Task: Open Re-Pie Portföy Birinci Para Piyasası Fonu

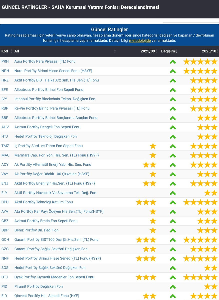Action: 52,108
